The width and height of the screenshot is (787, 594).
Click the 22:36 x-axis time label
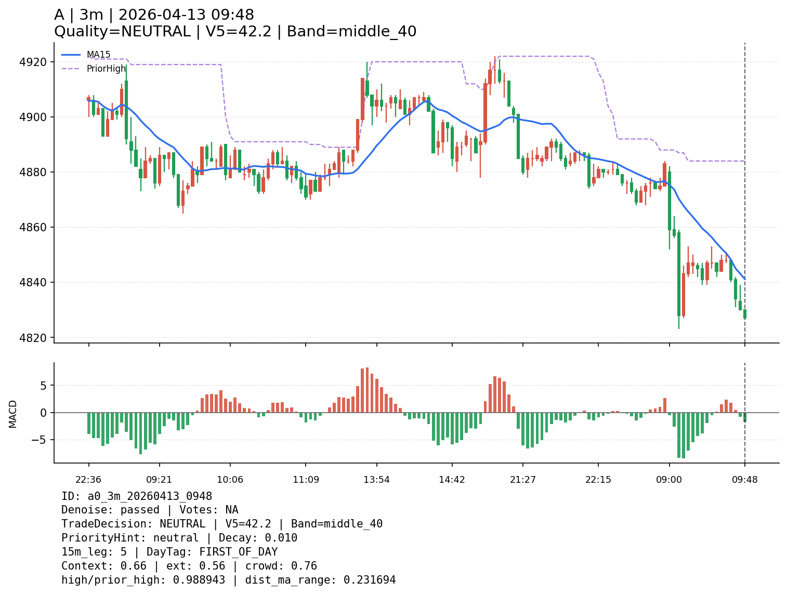tap(88, 479)
